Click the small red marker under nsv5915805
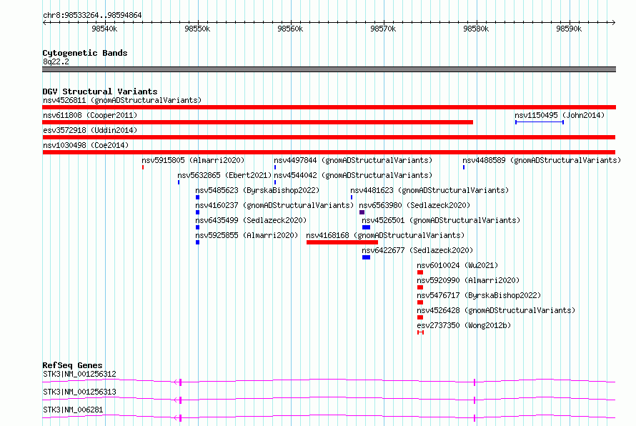 pyautogui.click(x=143, y=167)
